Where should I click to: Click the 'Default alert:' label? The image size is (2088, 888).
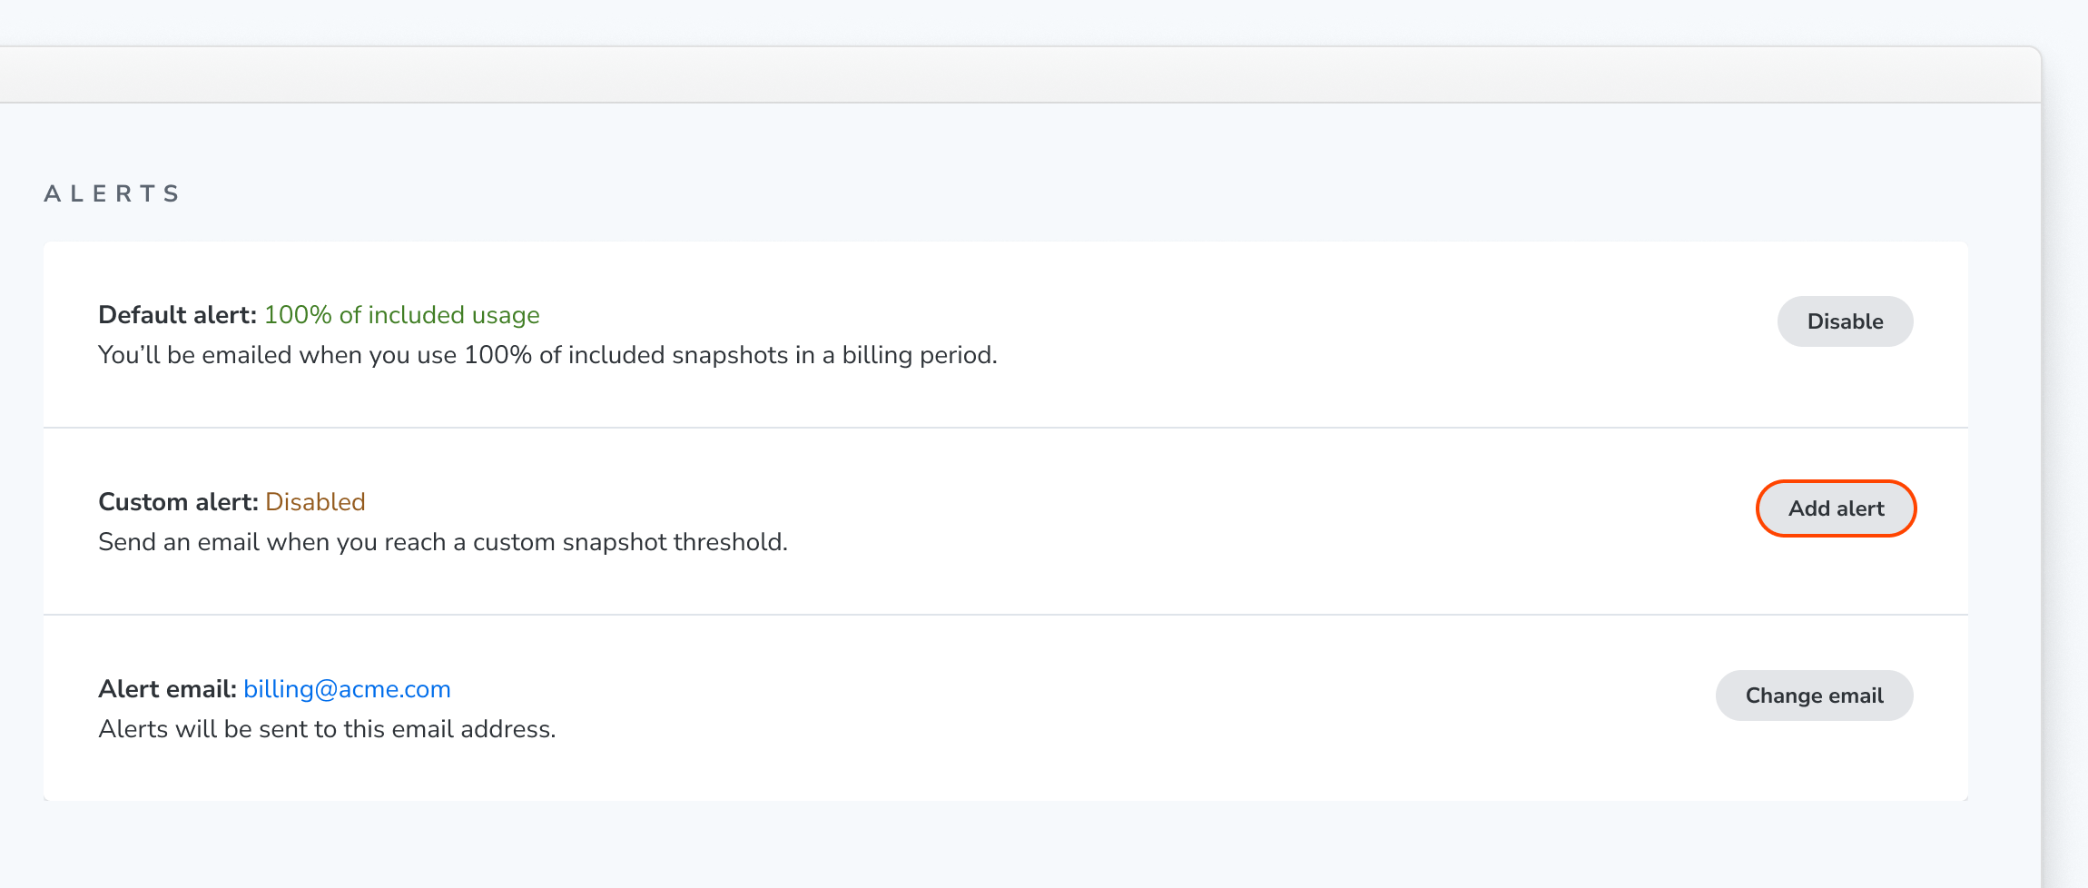(x=178, y=315)
